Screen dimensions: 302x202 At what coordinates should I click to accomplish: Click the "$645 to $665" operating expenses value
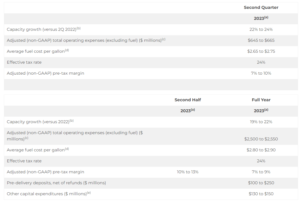click(261, 40)
